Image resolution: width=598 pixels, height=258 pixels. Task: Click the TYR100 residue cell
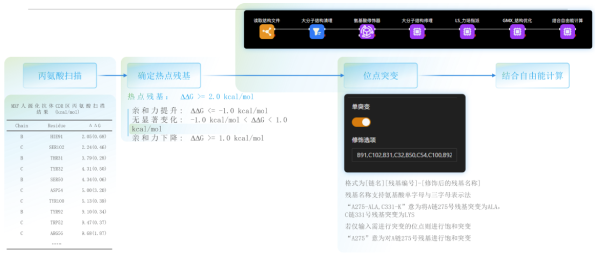click(x=57, y=200)
